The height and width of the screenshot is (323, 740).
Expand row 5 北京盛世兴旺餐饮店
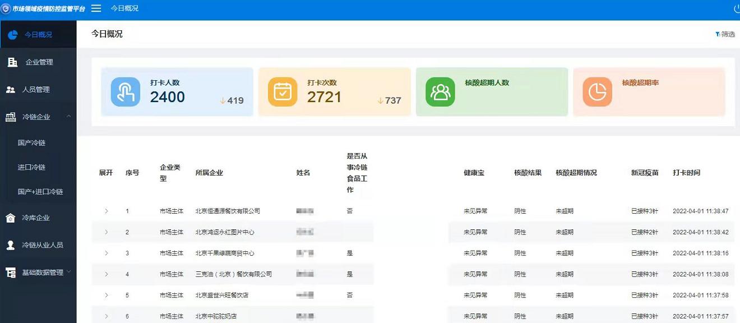coord(107,295)
